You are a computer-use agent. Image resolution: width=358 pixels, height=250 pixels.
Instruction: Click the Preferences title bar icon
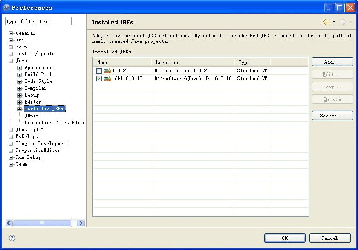click(x=6, y=7)
